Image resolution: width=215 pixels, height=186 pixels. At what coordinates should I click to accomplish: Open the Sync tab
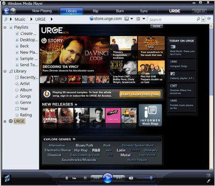[144, 11]
